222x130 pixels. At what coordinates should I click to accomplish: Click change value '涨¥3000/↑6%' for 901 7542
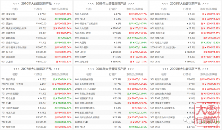pyautogui.click(x=139, y=19)
